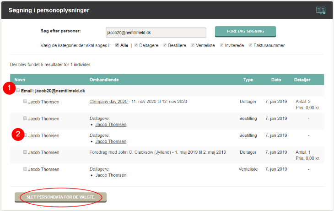Viewport: 334px width, 211px height.
Task: Click the Detaljer column header
Action: 302,80
